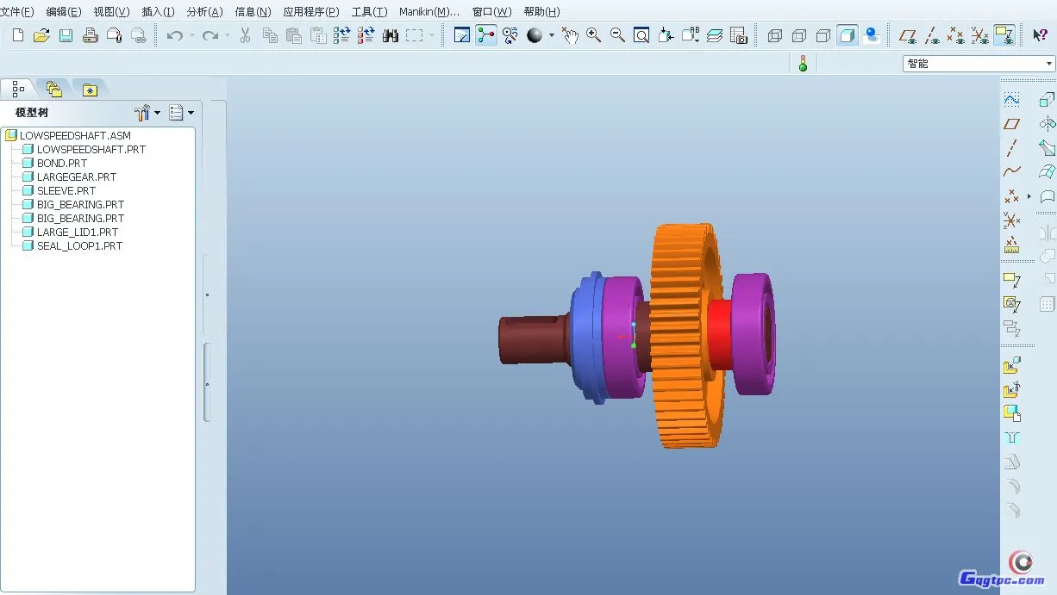Select the Wireframe display mode icon

pos(775,35)
